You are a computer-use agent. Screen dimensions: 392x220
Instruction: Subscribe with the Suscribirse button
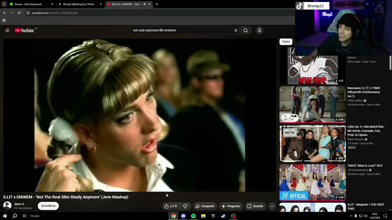[x=48, y=206]
